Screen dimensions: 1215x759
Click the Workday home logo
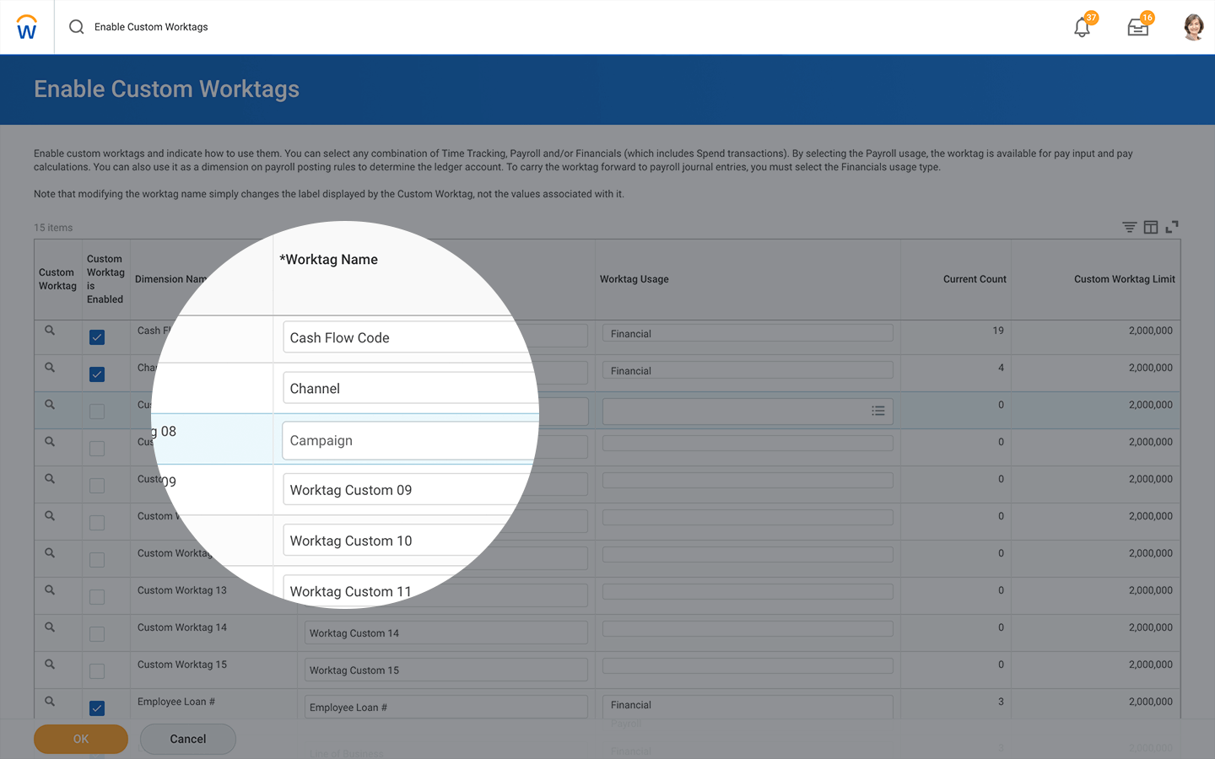(x=27, y=27)
